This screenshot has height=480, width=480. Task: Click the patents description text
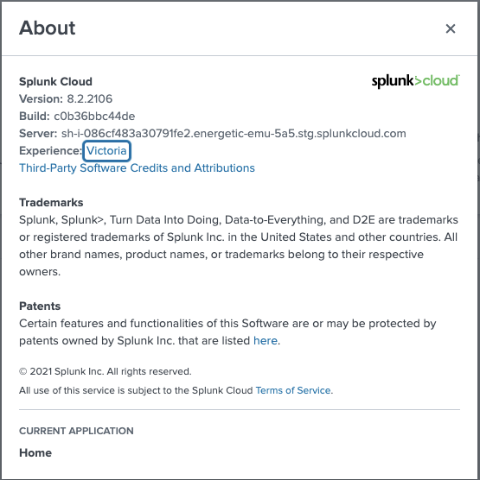(x=227, y=332)
